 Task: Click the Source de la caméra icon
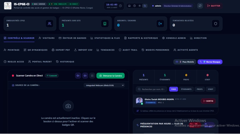(13, 85)
